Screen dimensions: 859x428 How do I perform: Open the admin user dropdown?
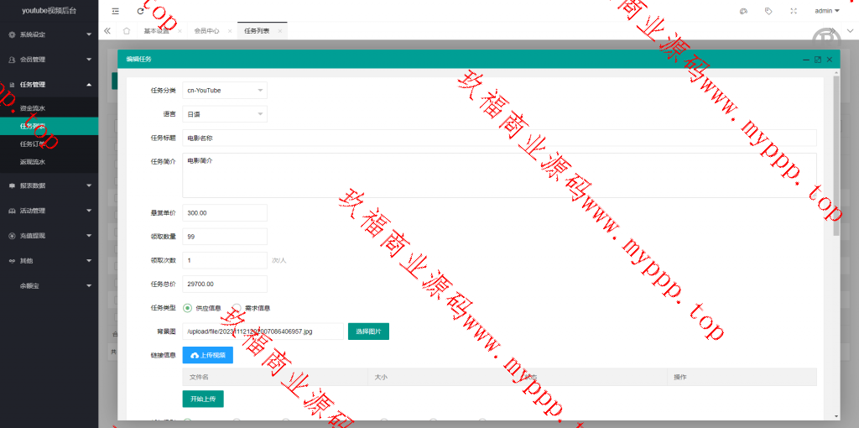coord(826,11)
